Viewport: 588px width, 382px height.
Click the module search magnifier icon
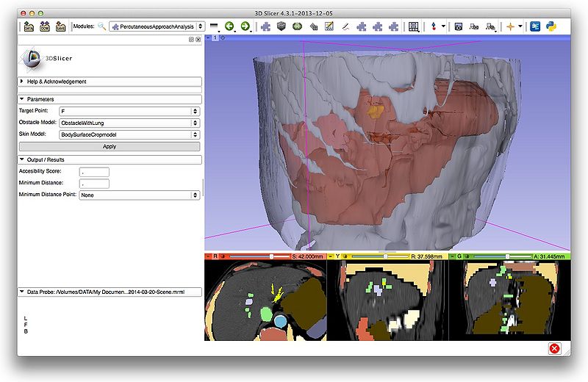point(101,26)
